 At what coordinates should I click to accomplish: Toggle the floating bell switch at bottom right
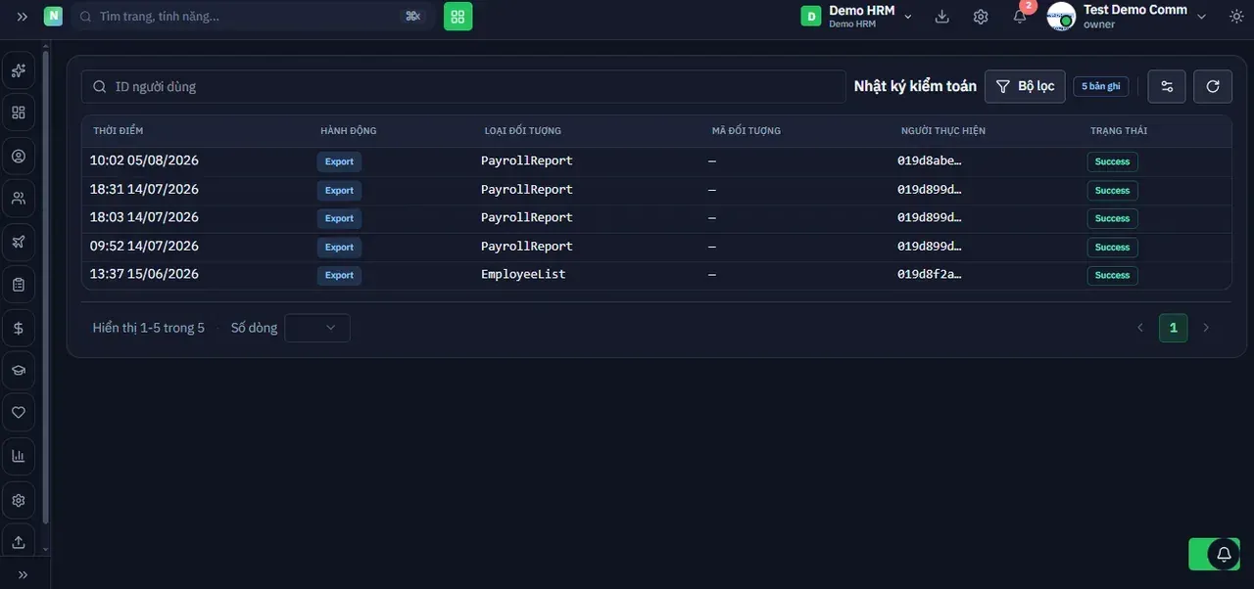1214,554
